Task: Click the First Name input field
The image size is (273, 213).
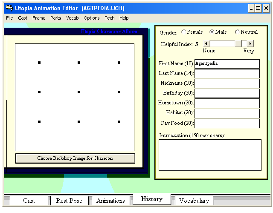Action: (x=227, y=64)
